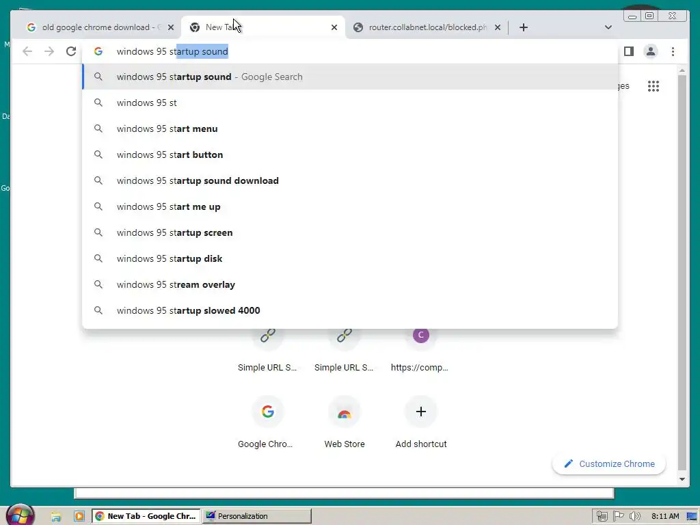Click the address bar text field
The image size is (700, 525).
click(351, 51)
